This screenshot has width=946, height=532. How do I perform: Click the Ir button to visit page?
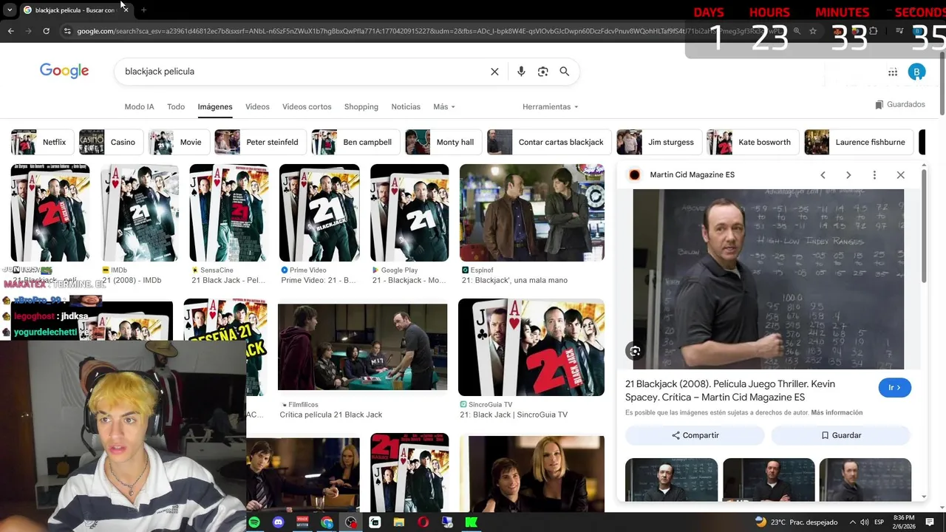[894, 388]
